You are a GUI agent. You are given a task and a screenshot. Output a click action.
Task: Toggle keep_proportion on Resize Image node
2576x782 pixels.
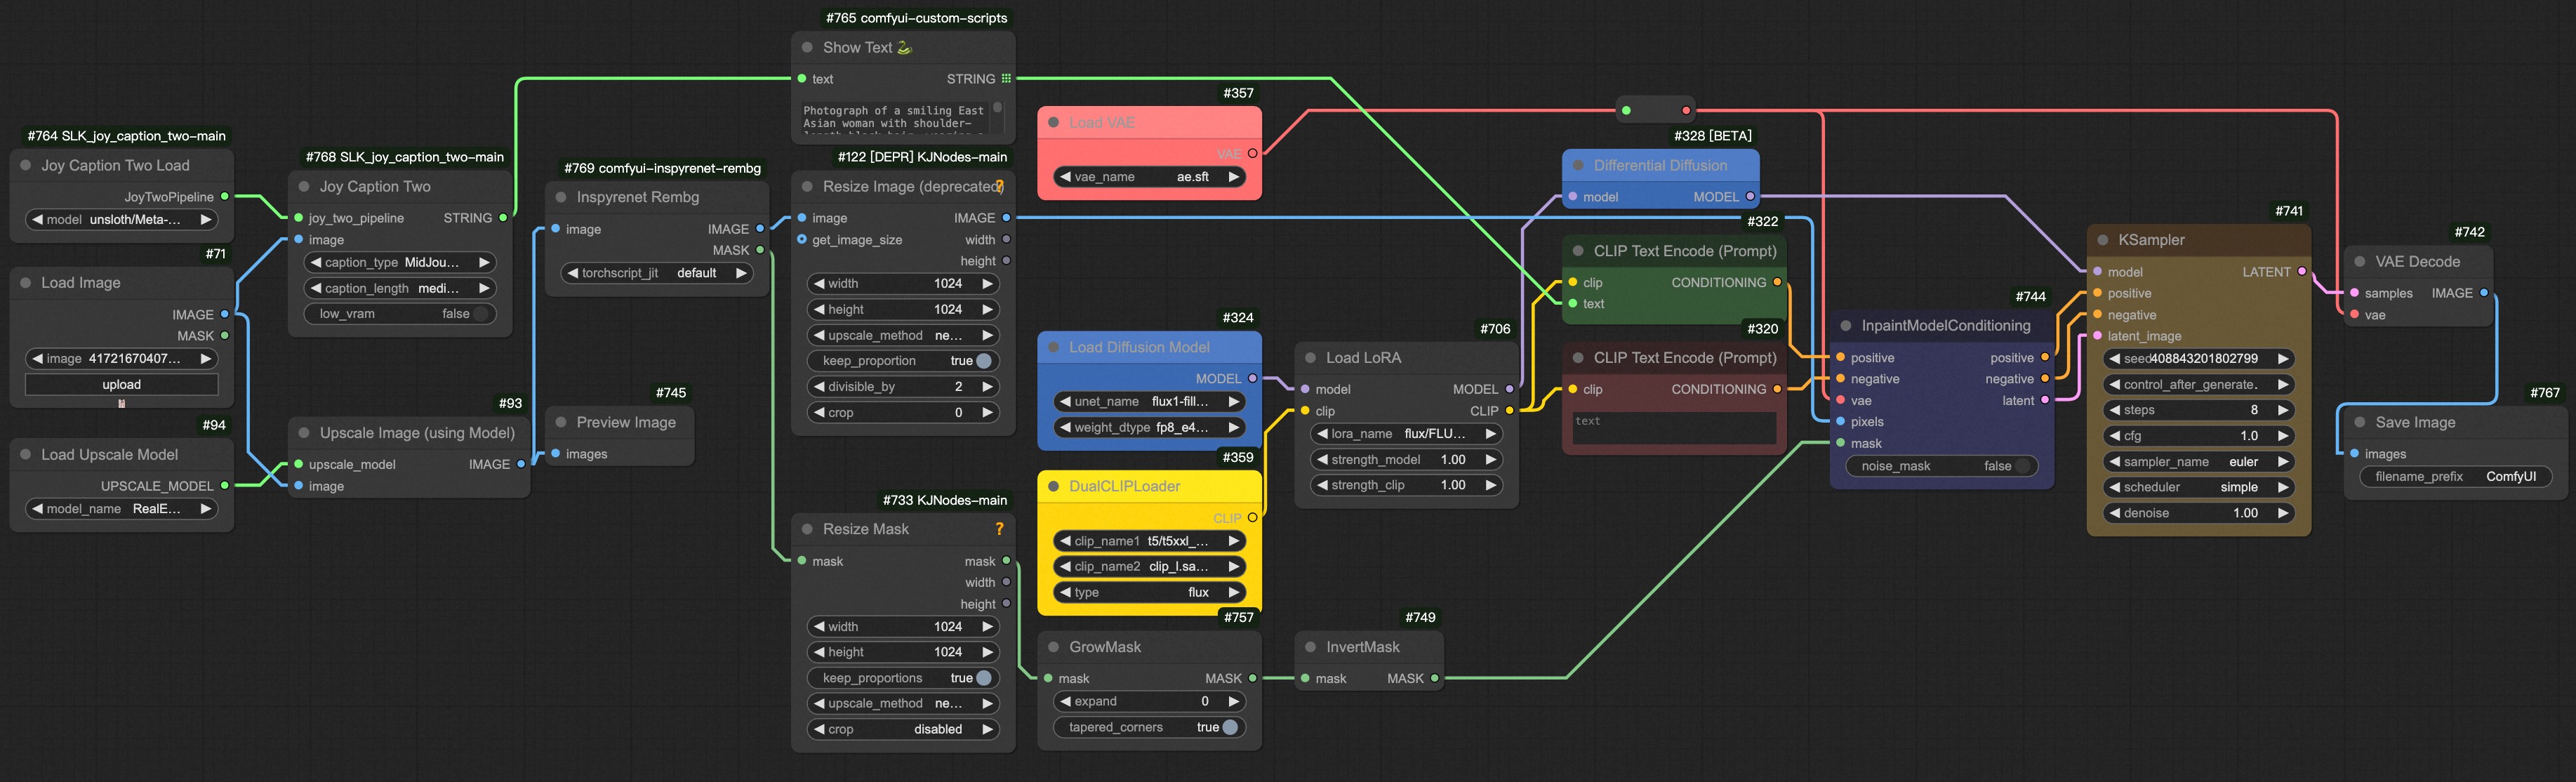[984, 361]
